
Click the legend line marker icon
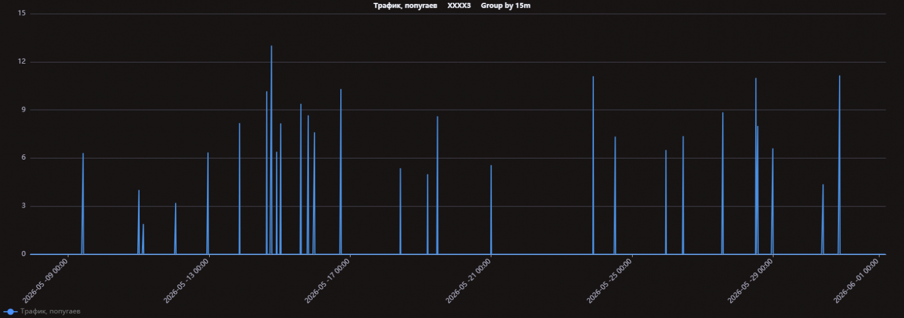point(10,312)
